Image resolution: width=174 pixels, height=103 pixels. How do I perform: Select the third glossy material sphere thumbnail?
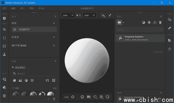33,93
